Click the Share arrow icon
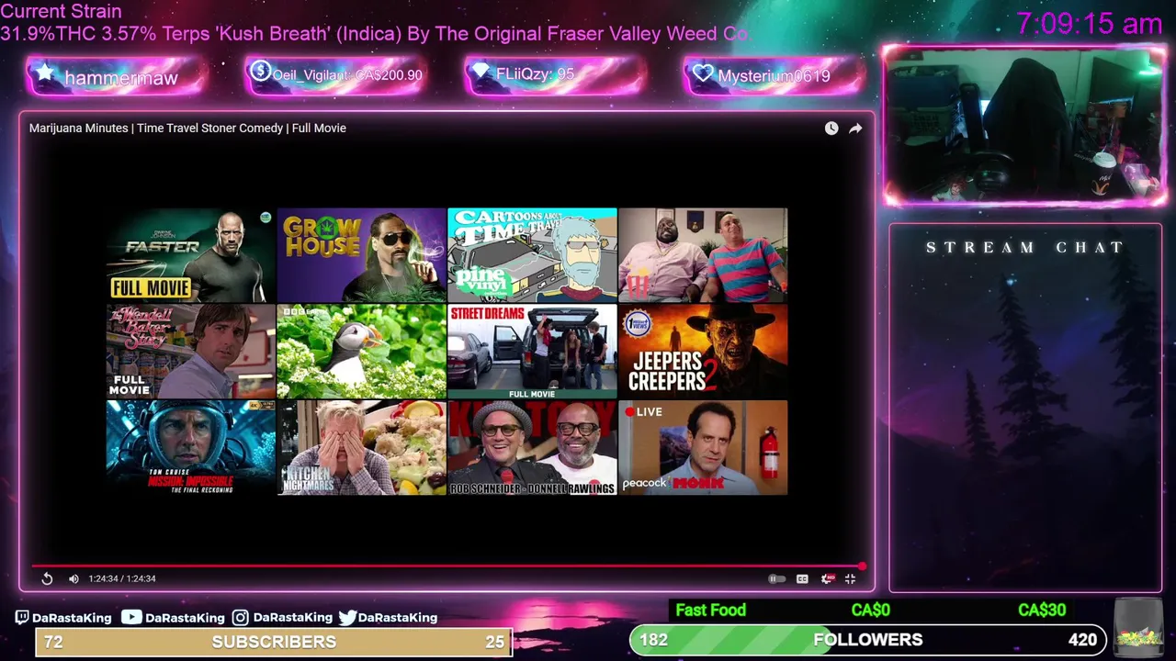This screenshot has width=1176, height=661. click(855, 129)
